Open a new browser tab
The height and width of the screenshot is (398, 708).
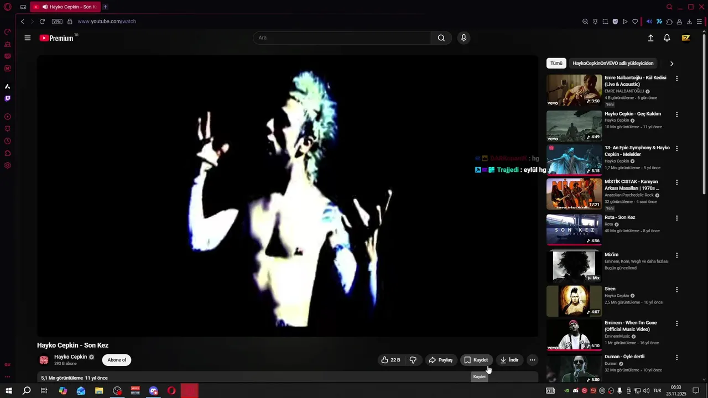[x=105, y=7]
